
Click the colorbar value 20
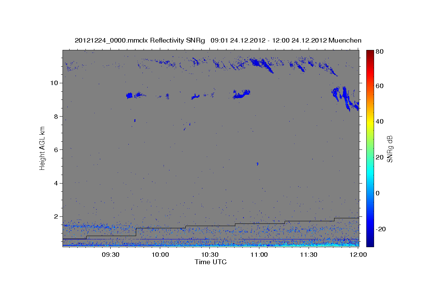[379, 157]
